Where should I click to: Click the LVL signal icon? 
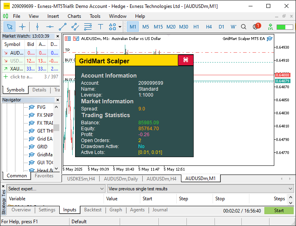[x=270, y=27]
